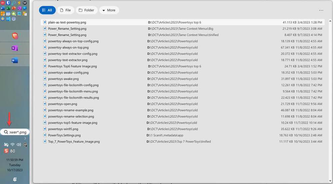Image resolution: width=333 pixels, height=184 pixels.
Task: Switch to the Folder filter tab
Action: click(x=87, y=10)
